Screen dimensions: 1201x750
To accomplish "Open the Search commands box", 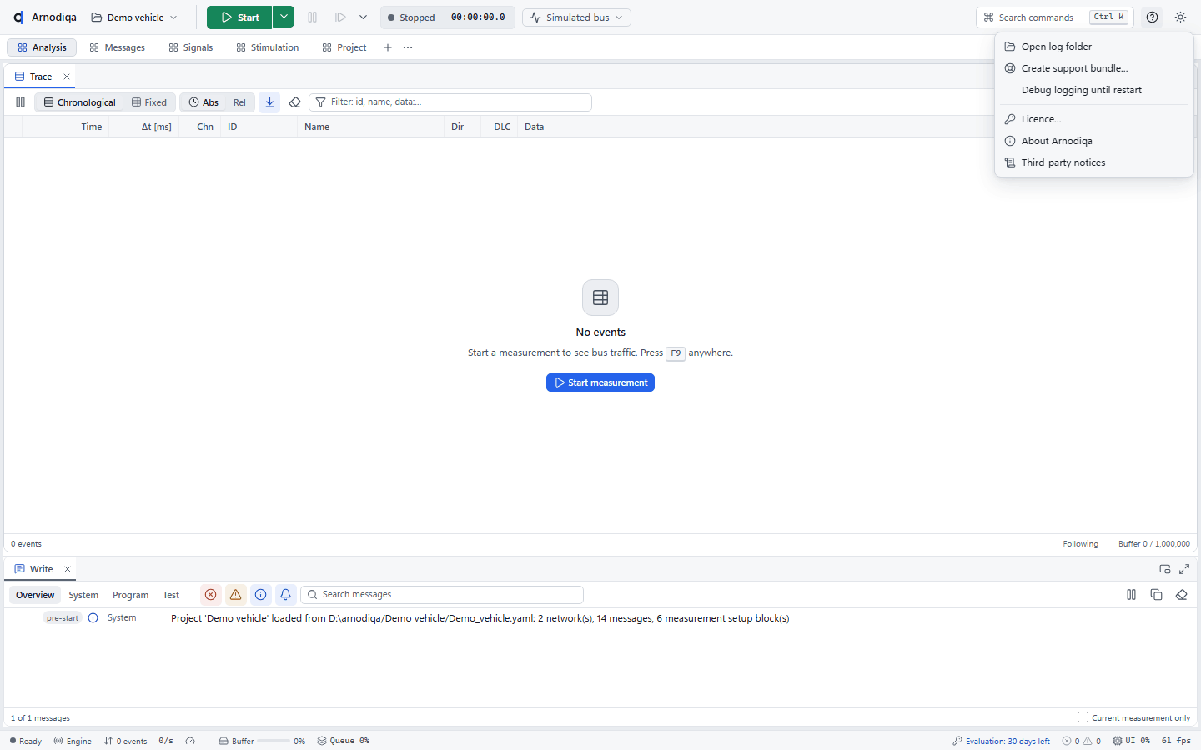I will (x=1055, y=17).
